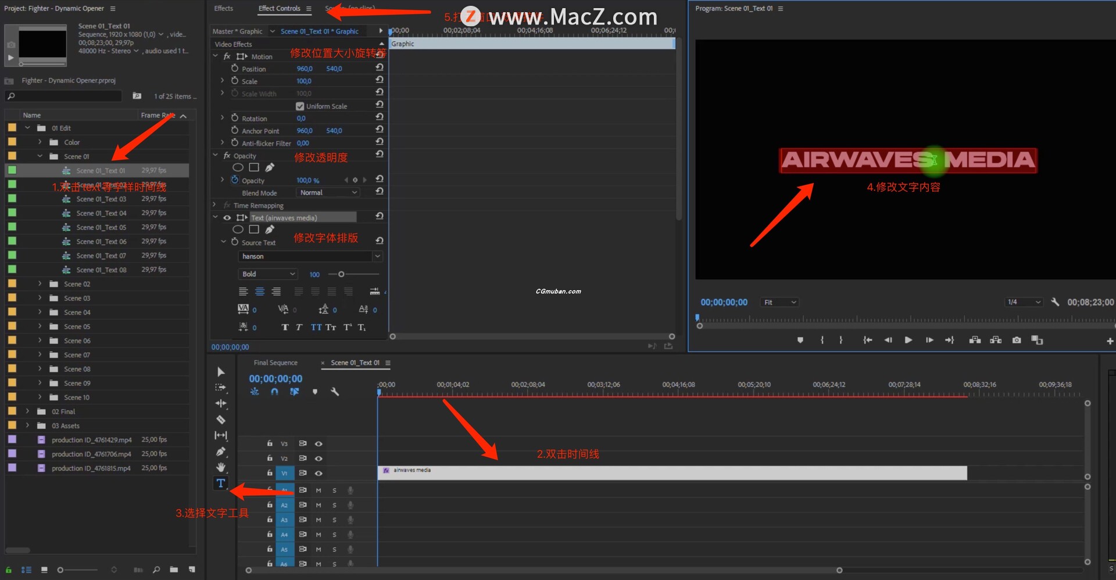The height and width of the screenshot is (580, 1116).
Task: Open the Project panel hamburger menu
Action: tap(113, 8)
